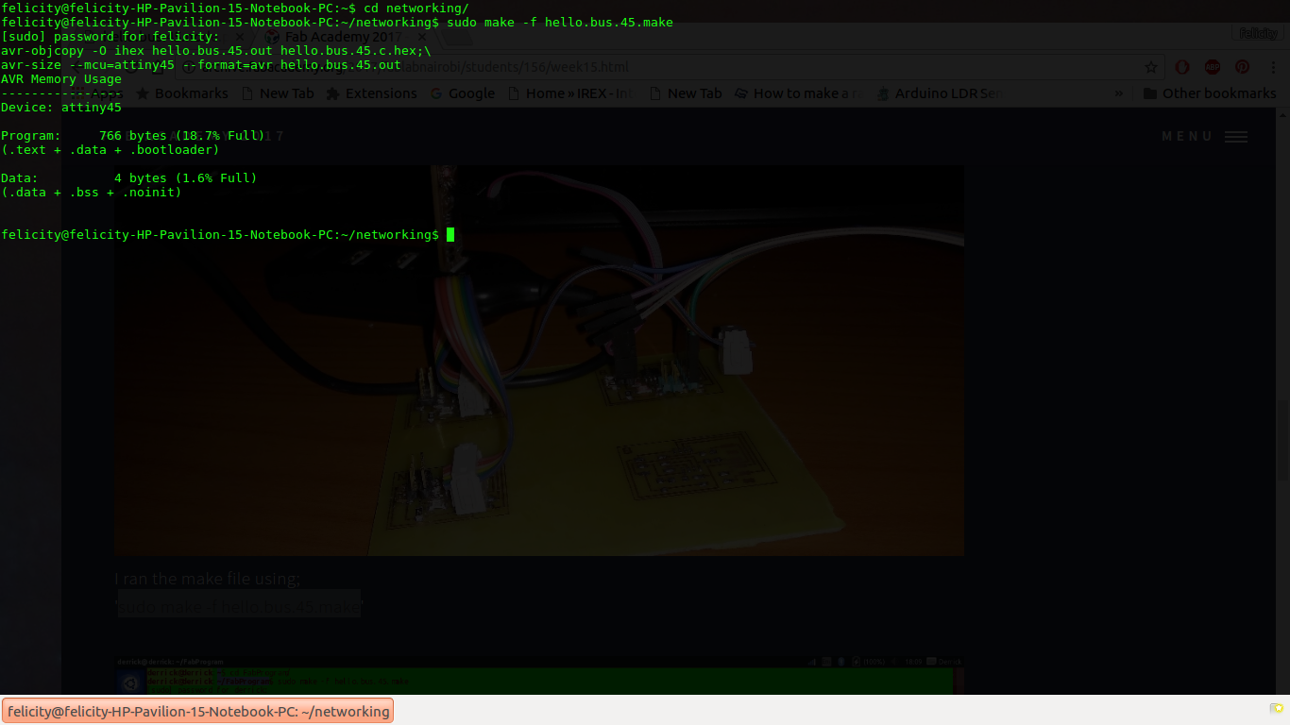
Task: Click the 'cd networking/' command line
Action: coord(416,8)
